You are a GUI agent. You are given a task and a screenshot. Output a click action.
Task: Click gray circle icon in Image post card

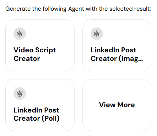coord(97,33)
